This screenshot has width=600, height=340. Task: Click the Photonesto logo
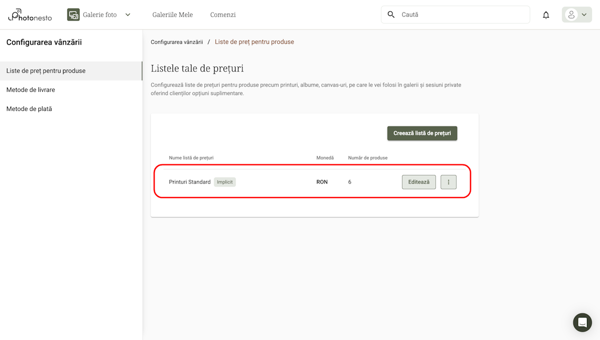(x=29, y=14)
